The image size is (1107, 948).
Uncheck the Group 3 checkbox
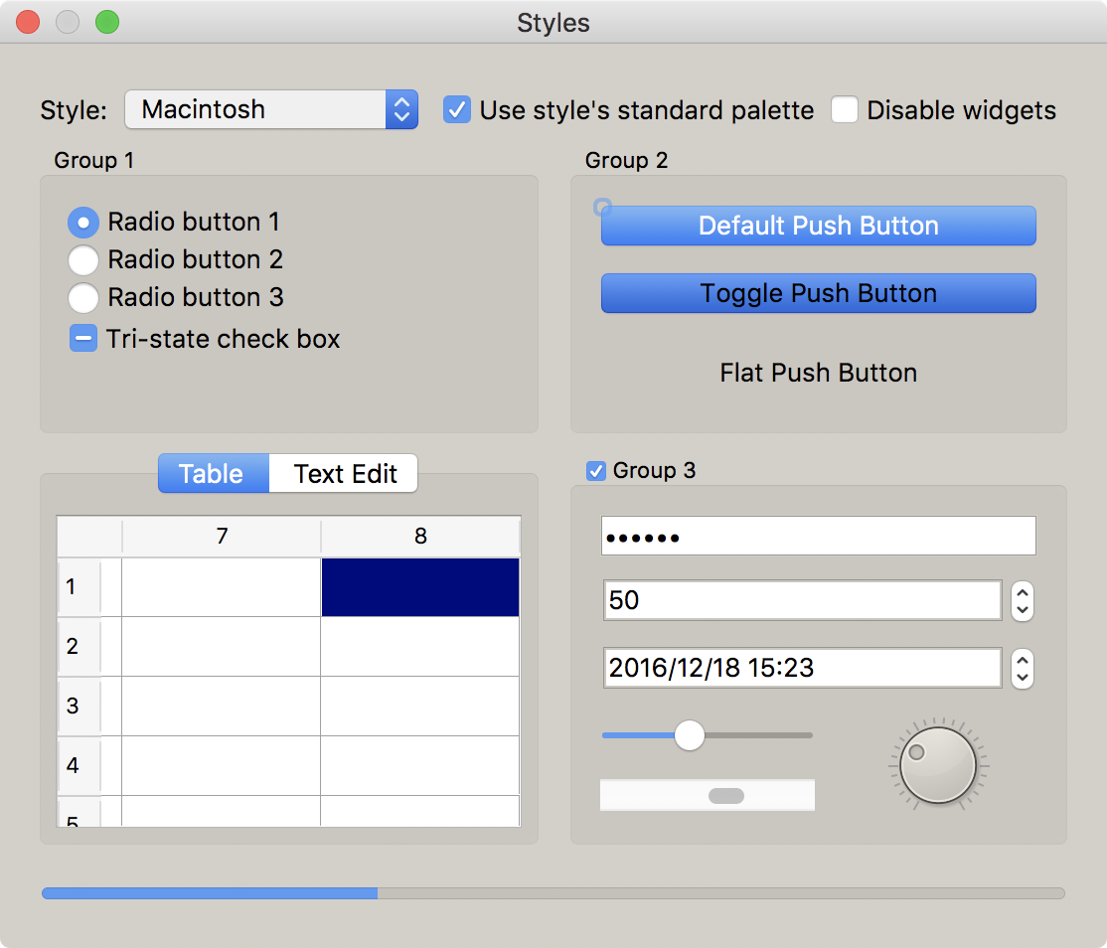tap(596, 471)
